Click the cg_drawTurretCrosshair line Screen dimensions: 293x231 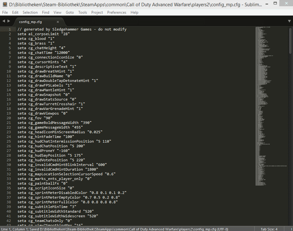[51, 104]
